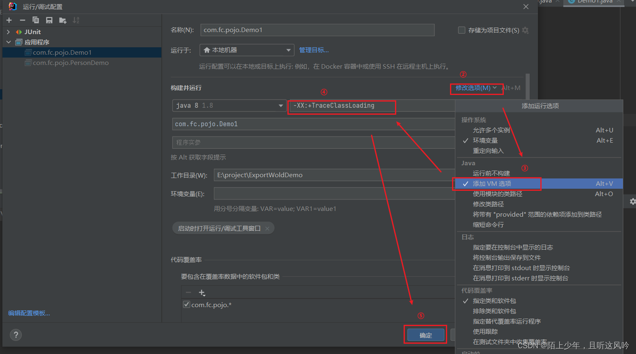Click the 工作目录 working directory field
The height and width of the screenshot is (354, 636).
click(x=334, y=175)
